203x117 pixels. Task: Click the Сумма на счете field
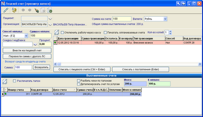click(122, 19)
